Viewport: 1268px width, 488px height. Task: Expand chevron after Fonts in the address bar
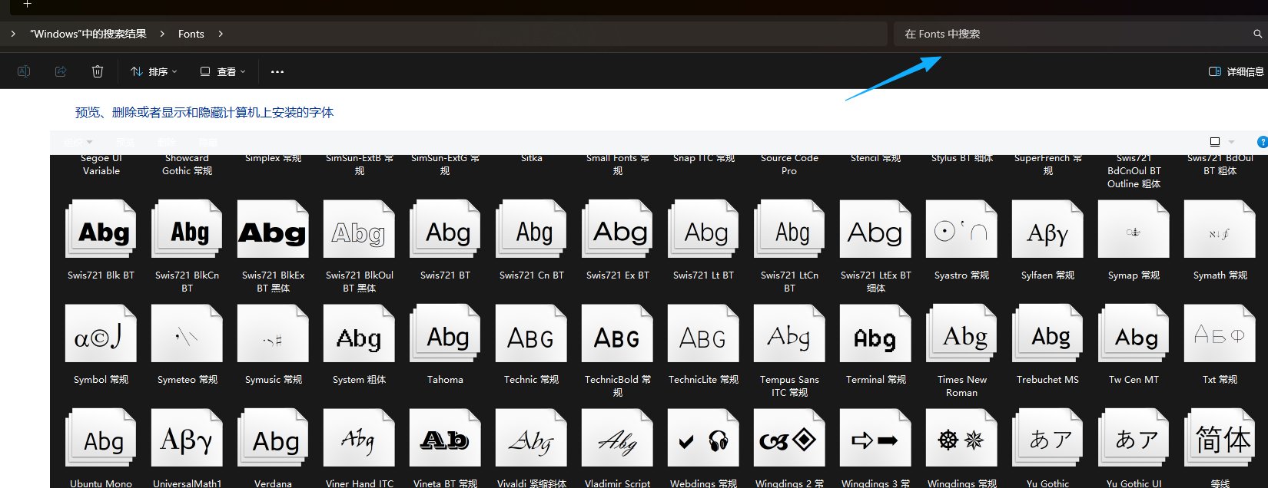(221, 34)
